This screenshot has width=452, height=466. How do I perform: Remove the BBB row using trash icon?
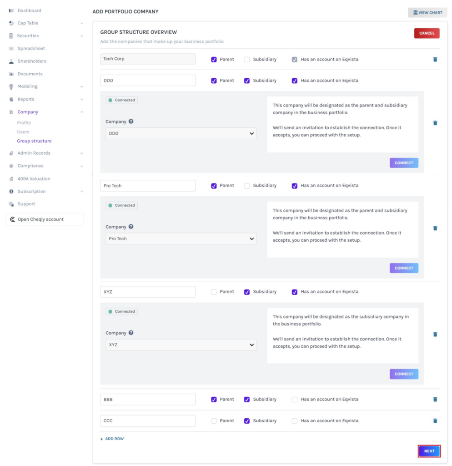click(435, 400)
